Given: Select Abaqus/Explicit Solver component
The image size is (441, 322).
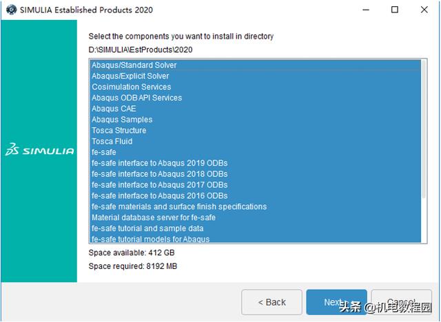Looking at the screenshot, I should (256, 76).
